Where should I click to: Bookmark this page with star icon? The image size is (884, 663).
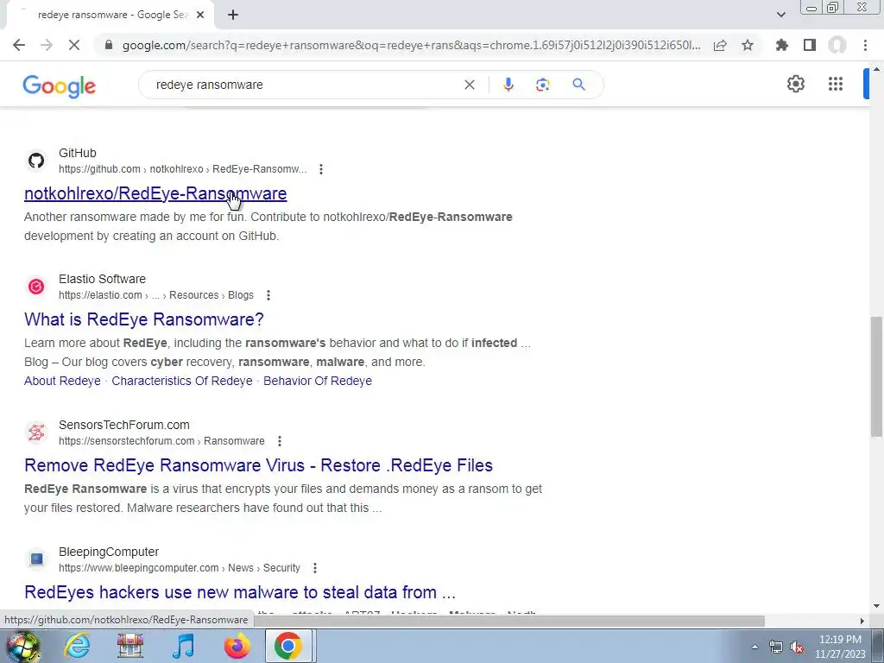tap(748, 45)
